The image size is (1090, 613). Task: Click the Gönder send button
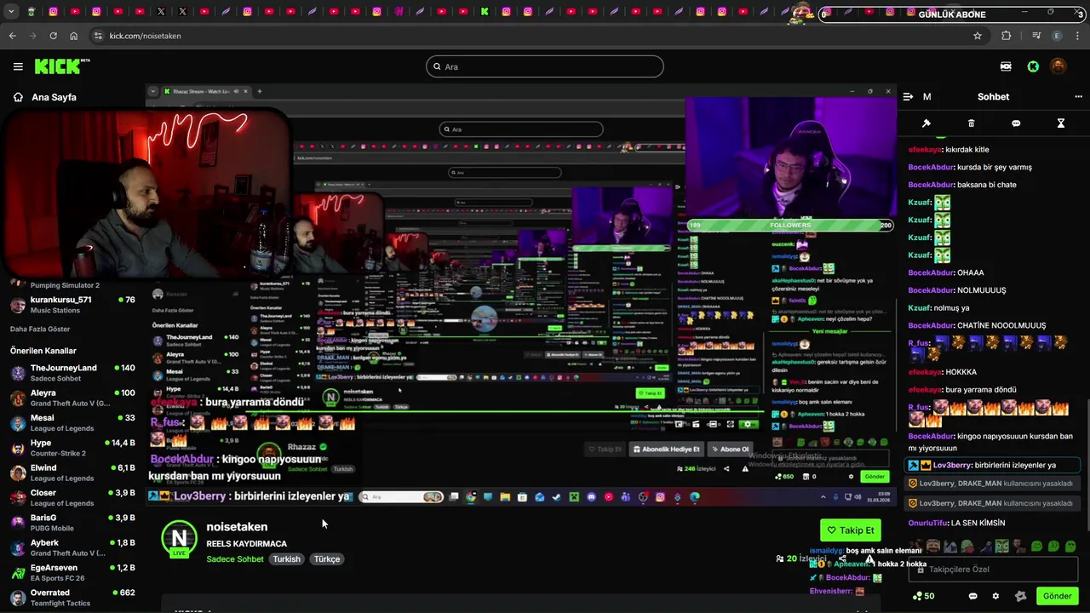tap(1057, 596)
